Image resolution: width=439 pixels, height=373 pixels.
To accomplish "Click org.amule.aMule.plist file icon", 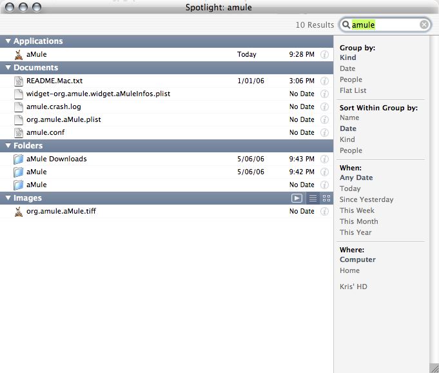I will tap(19, 119).
